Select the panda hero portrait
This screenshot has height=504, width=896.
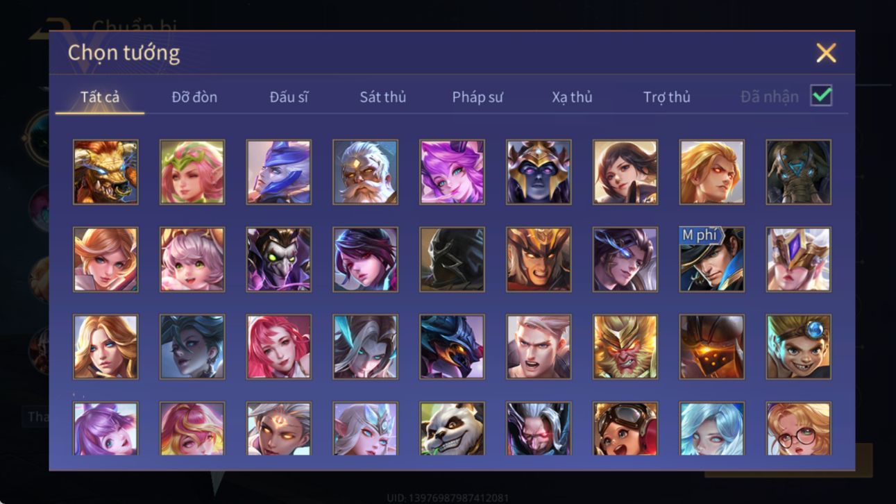(x=452, y=428)
